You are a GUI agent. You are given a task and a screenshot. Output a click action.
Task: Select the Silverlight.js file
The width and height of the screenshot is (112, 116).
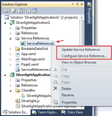click(x=30, y=101)
